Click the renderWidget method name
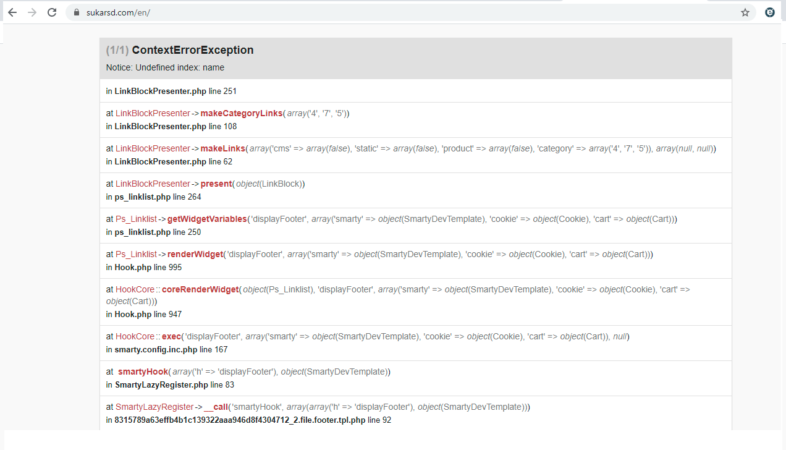 point(195,254)
